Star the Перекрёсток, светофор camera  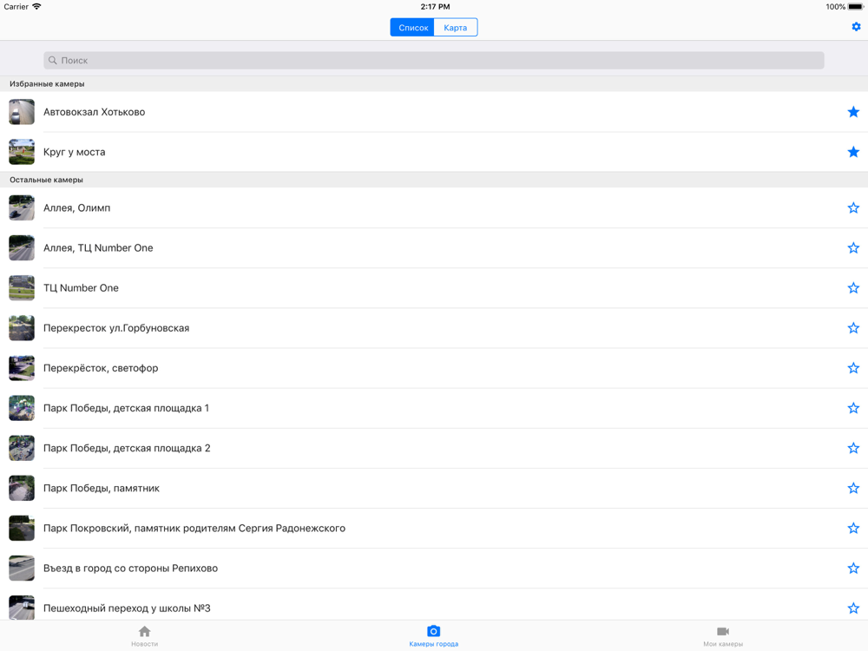pos(853,367)
